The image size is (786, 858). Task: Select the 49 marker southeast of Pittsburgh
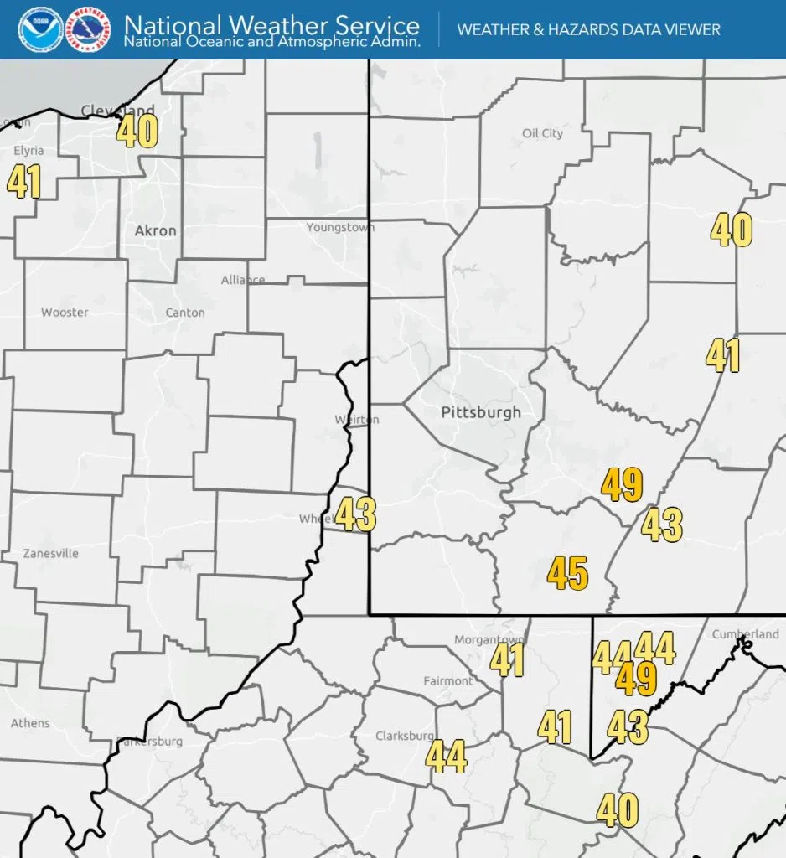coord(622,484)
